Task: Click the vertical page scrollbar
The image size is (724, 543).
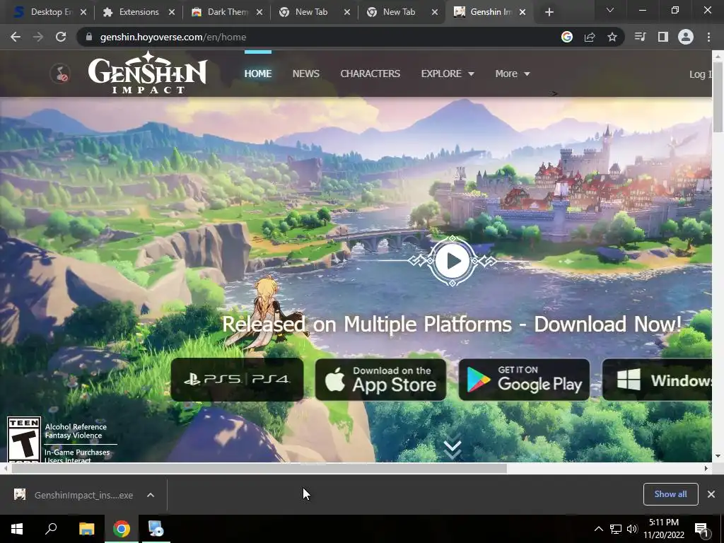Action: click(x=718, y=97)
